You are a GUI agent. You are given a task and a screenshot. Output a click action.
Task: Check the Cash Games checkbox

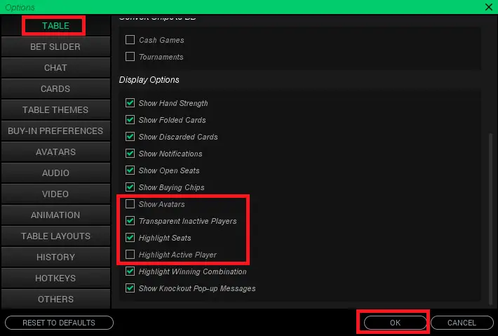130,40
